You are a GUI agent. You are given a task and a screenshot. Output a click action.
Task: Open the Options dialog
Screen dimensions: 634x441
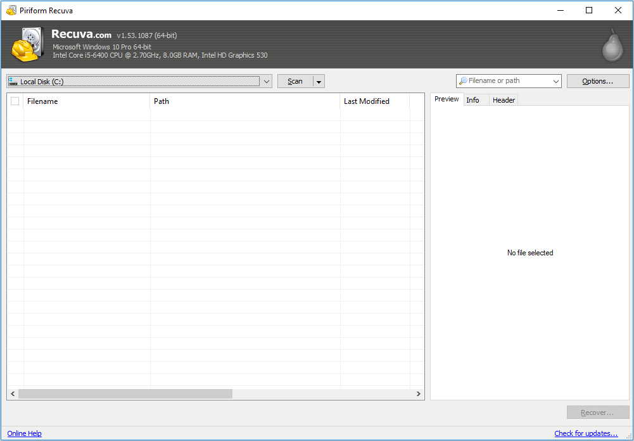tap(597, 80)
